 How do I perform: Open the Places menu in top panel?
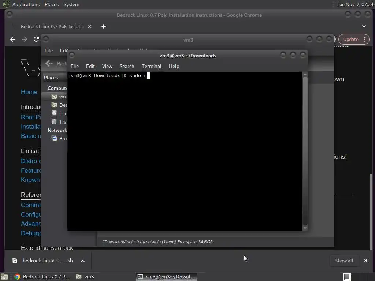[x=51, y=4]
